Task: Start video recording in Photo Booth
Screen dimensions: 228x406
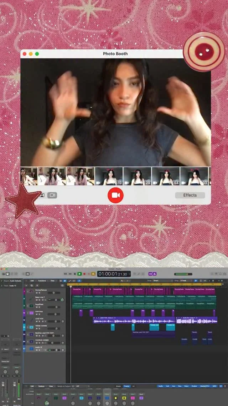Action: [115, 195]
